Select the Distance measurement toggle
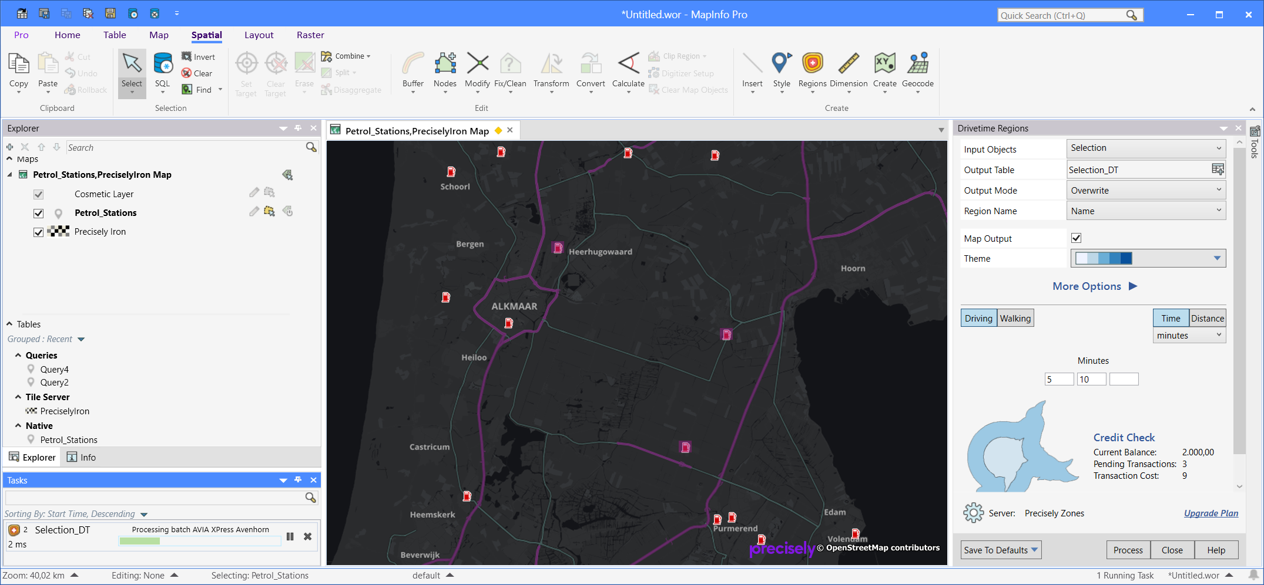 point(1208,318)
